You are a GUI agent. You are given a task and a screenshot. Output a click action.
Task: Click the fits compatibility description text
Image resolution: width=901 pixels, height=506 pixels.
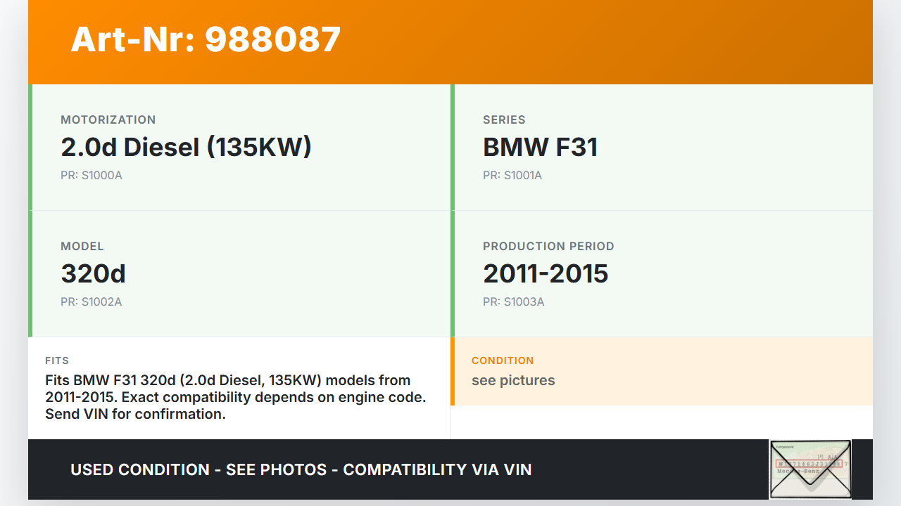coord(235,397)
